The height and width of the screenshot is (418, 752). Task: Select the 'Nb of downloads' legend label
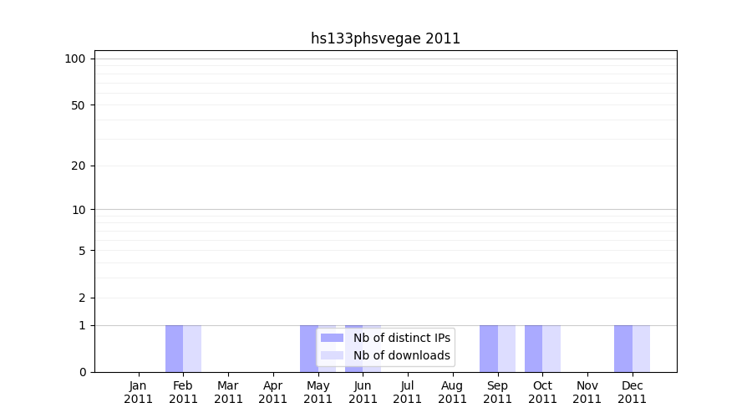tap(401, 356)
